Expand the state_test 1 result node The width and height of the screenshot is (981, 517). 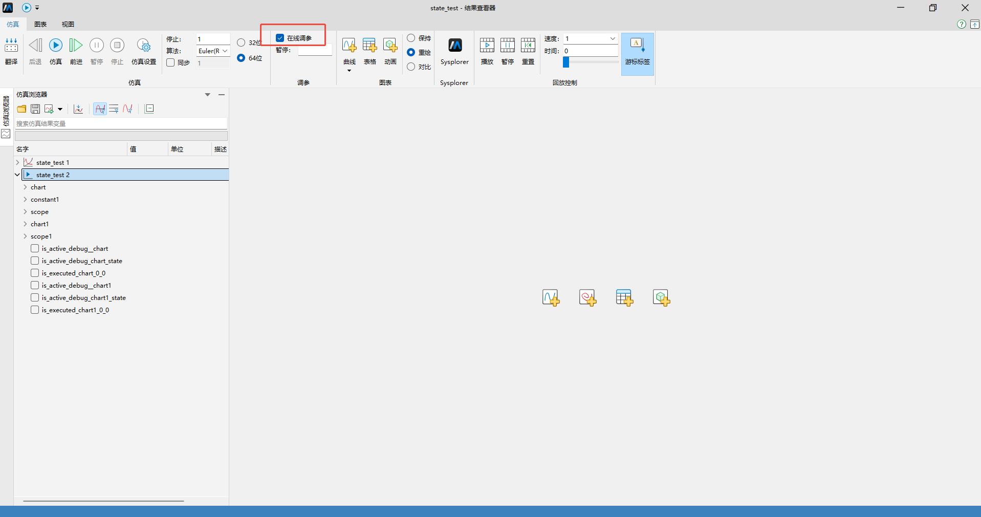[x=17, y=162]
